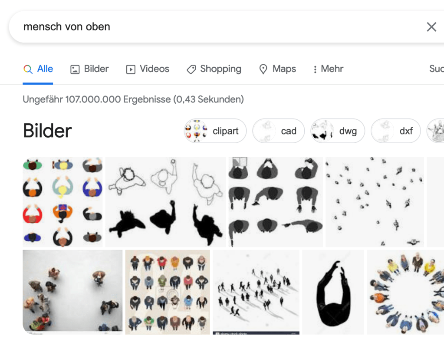Viewport: 444px width, 349px height.
Task: Select the cad filter chip
Action: coord(278,131)
